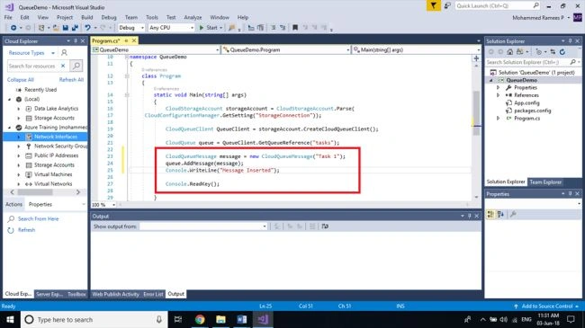Open the Tools menu
The image size is (585, 328).
click(x=152, y=17)
